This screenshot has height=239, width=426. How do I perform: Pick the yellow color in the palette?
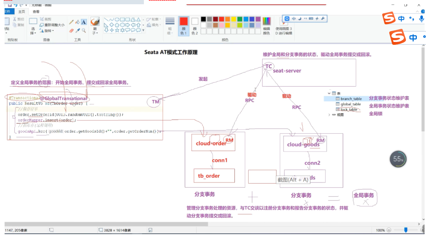point(233,19)
